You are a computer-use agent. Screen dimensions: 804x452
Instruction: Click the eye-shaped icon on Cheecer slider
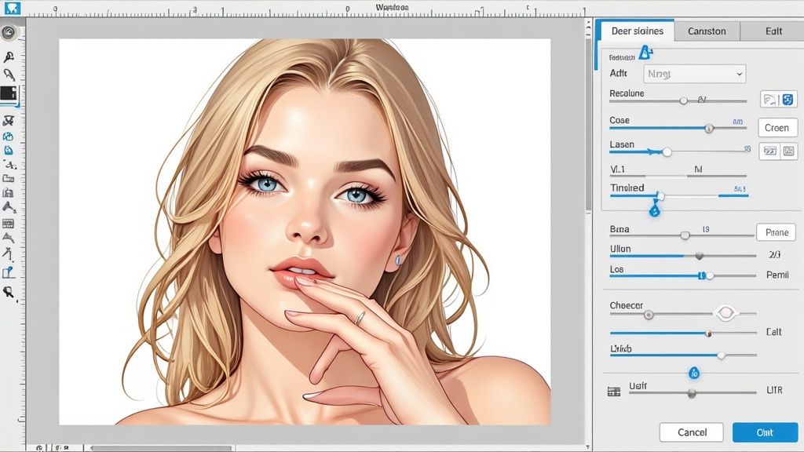pos(726,312)
